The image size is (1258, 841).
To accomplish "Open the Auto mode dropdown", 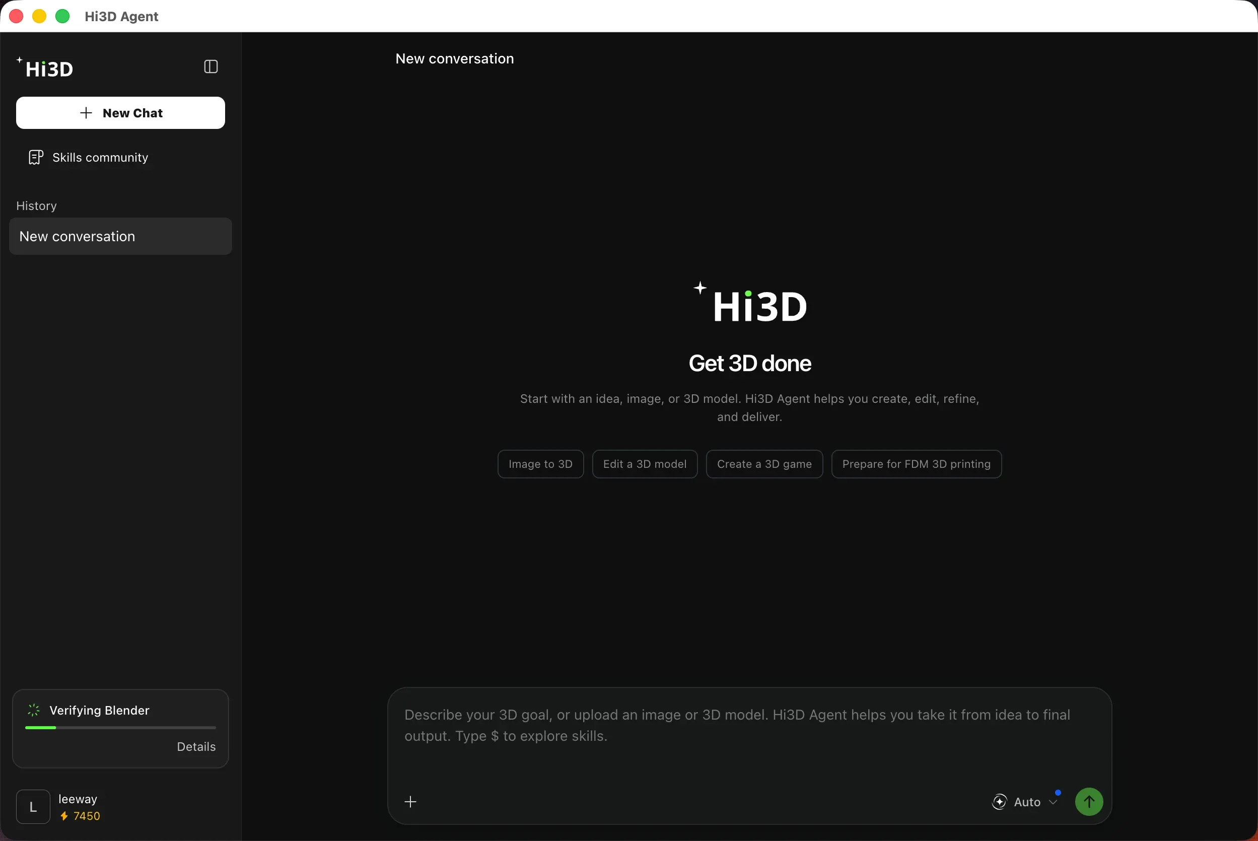I will point(1025,802).
